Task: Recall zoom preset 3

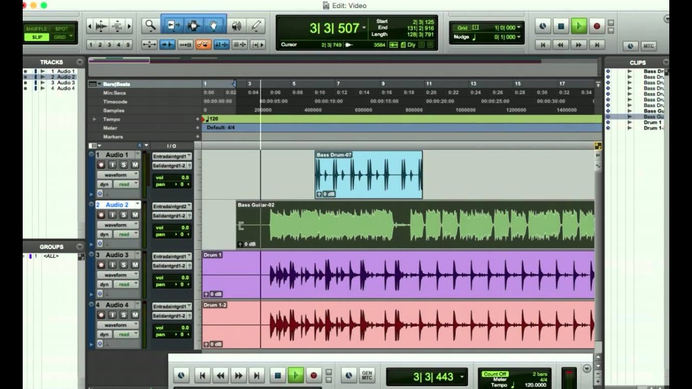Action: coord(109,45)
